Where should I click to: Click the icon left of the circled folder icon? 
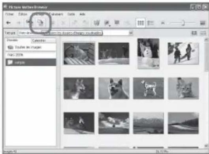click(29, 22)
